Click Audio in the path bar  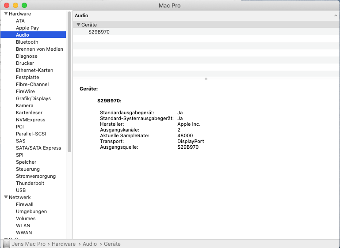[90, 244]
